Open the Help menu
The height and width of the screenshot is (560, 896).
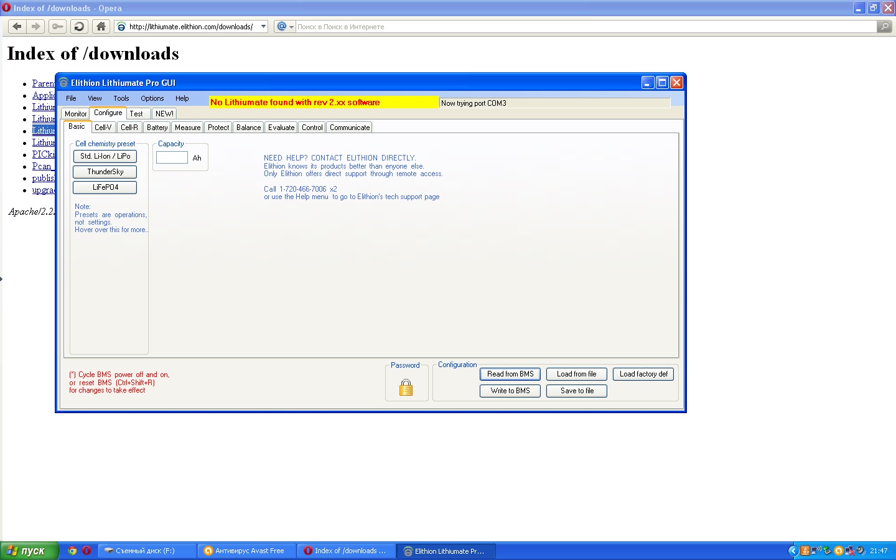pos(182,98)
